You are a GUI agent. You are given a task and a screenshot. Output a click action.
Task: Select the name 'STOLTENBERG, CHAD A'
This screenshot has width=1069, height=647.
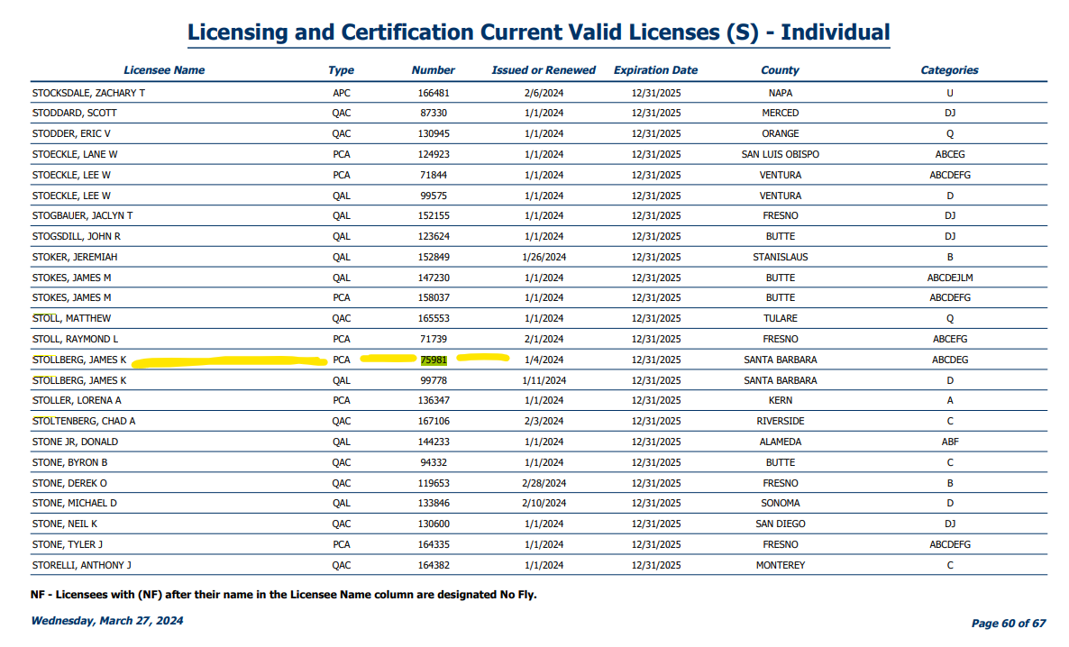[84, 422]
